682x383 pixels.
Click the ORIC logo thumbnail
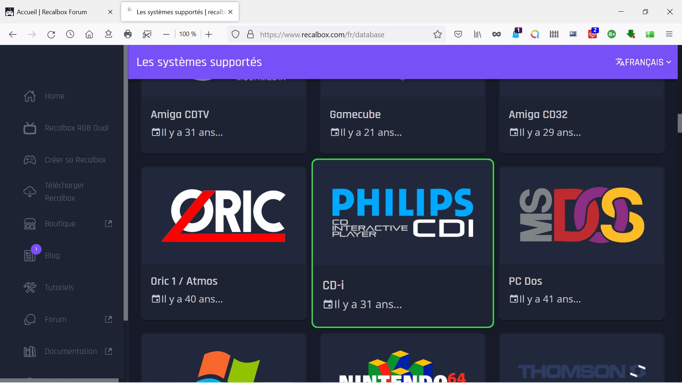(x=224, y=215)
